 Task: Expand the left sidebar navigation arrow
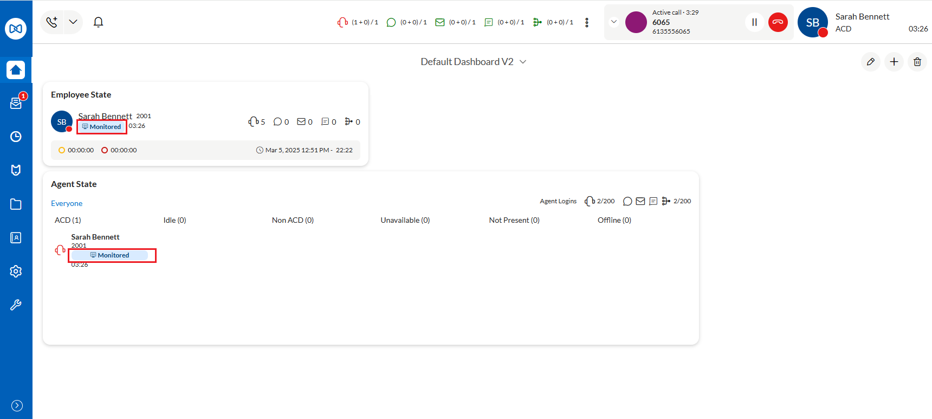(x=17, y=405)
